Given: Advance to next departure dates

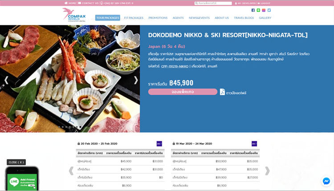Looking at the screenshot, I should (267, 171).
